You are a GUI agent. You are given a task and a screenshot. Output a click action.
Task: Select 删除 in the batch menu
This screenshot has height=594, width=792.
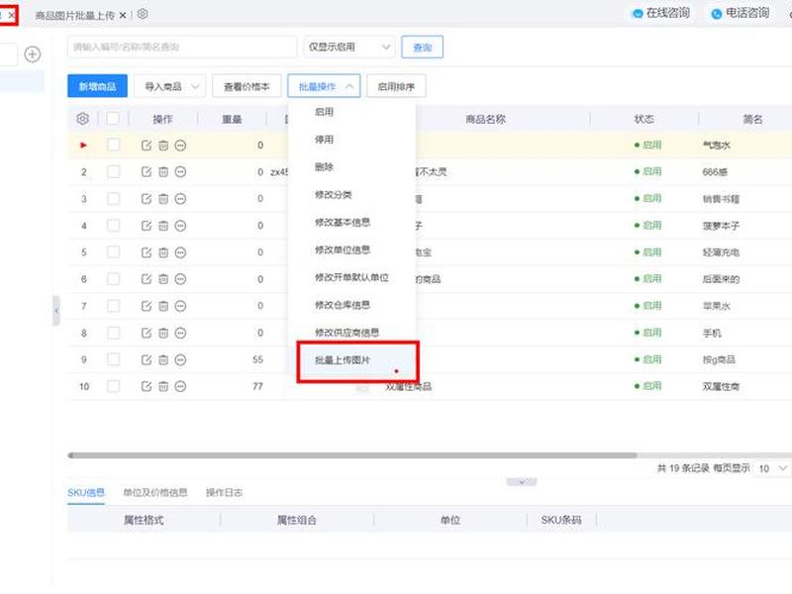click(x=324, y=167)
